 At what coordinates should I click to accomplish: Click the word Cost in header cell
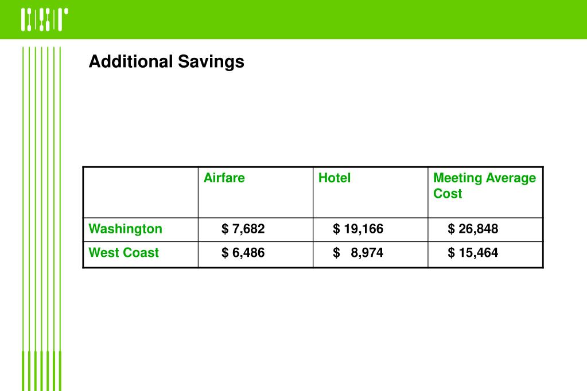448,193
